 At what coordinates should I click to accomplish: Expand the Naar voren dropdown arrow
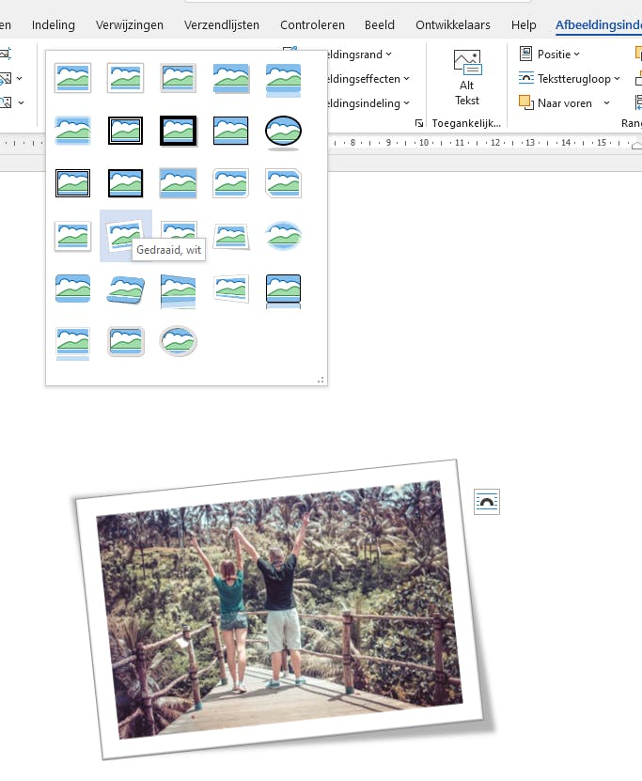(606, 103)
